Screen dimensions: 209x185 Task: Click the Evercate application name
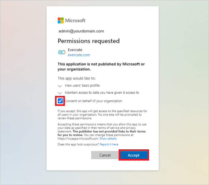[75, 50]
